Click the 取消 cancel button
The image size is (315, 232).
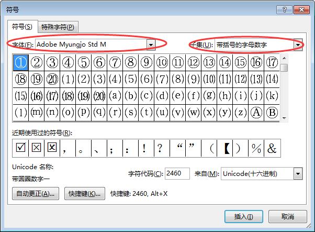(288, 217)
